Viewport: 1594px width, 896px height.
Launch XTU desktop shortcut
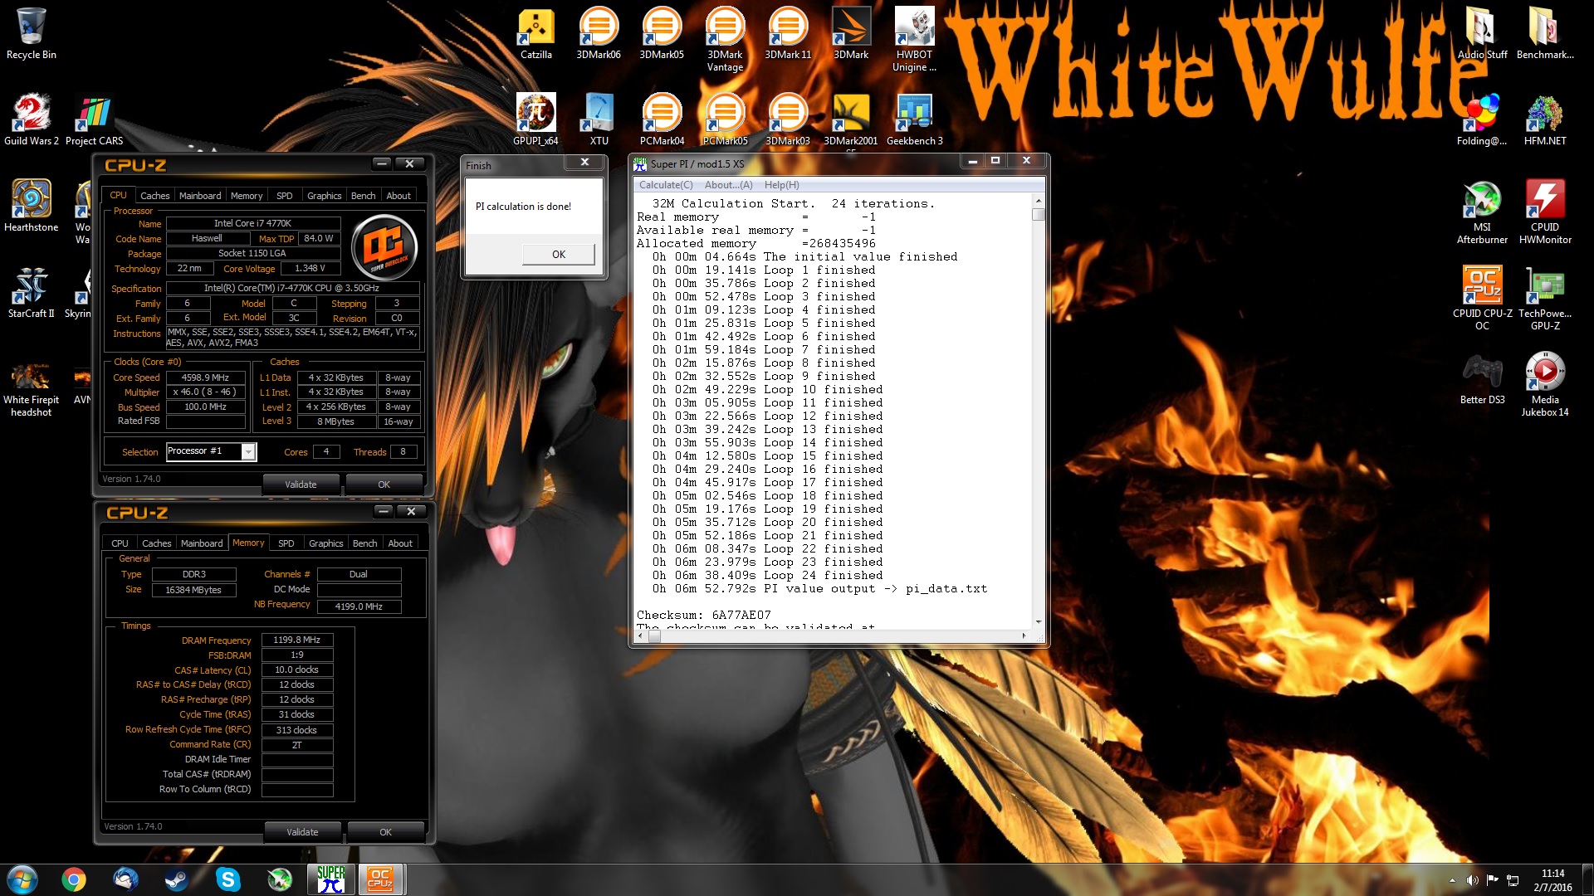click(599, 119)
